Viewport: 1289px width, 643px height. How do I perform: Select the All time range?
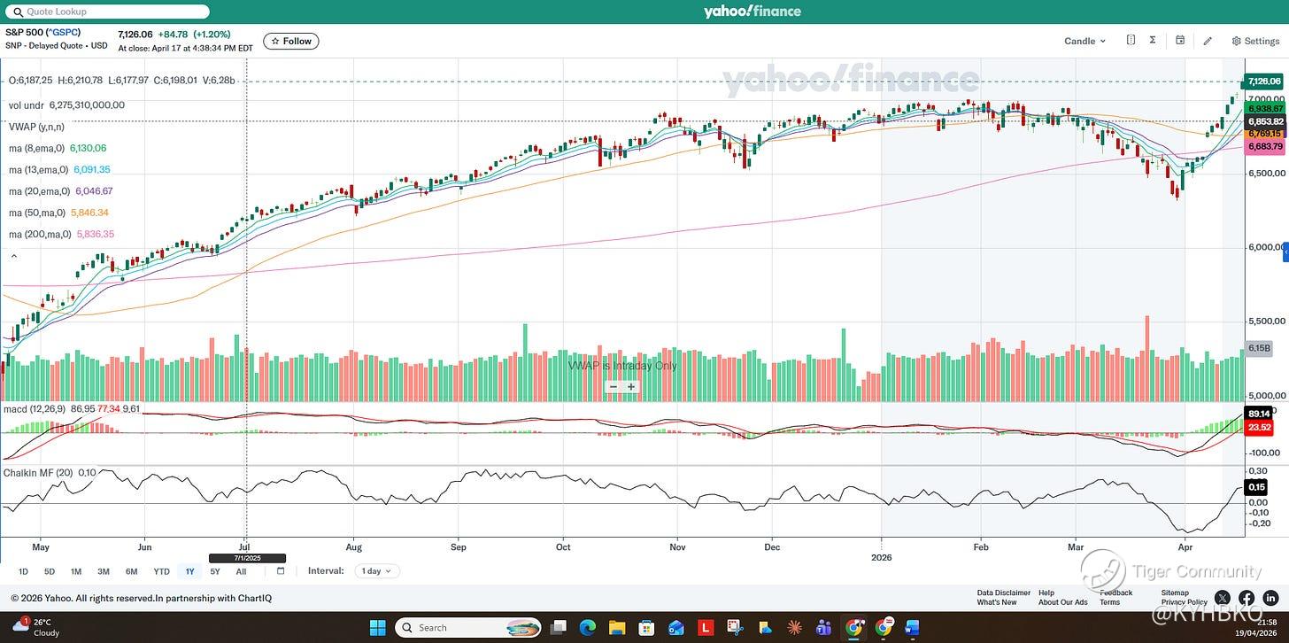(x=241, y=571)
